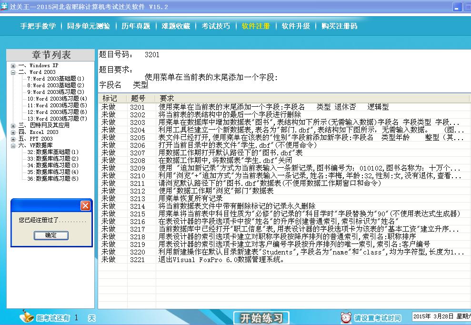Click the 请设置考试时间 link

click(377, 318)
